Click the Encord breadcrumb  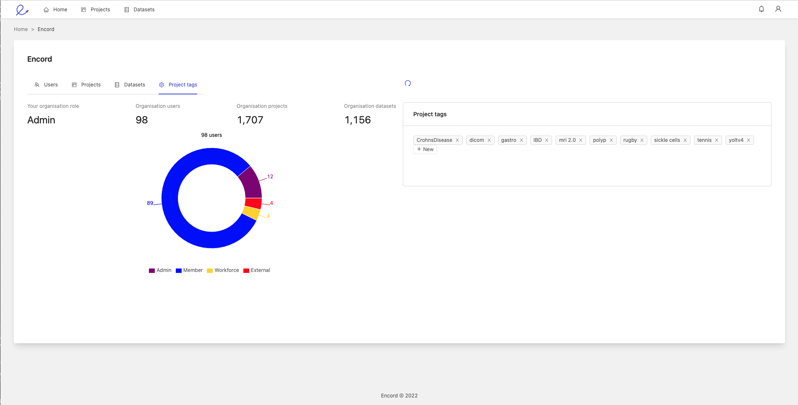tap(46, 29)
